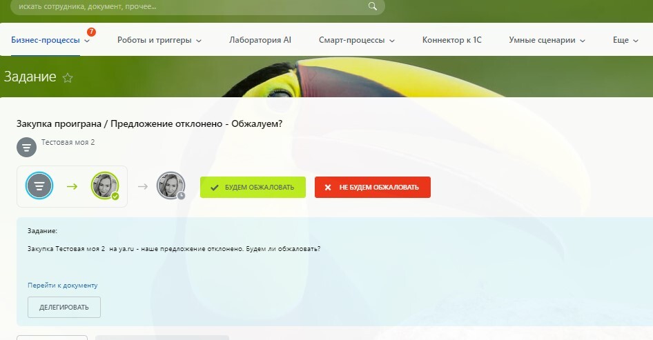Viewport: 653px width, 340px height.
Task: Expand the Умные сценарии dropdown
Action: [547, 40]
